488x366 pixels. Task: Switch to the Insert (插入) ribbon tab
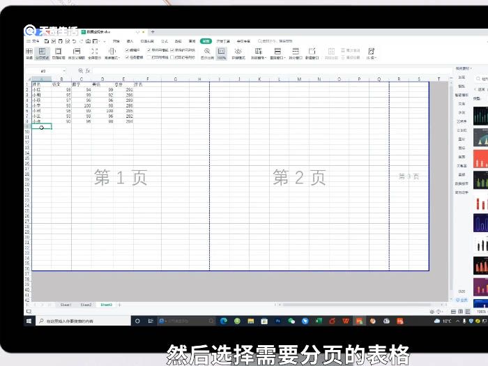[130, 41]
